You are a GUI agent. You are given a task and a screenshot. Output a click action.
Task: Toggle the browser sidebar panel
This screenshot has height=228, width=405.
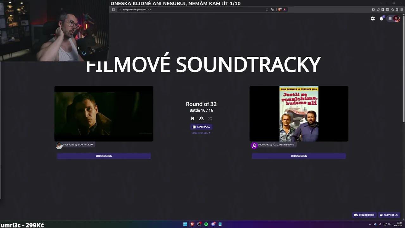click(383, 9)
